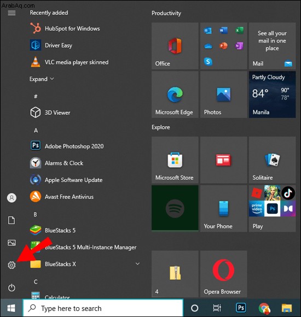Screen dimensions: 301x317
Task: Open the Weather tile showing Manila
Action: (x=272, y=95)
